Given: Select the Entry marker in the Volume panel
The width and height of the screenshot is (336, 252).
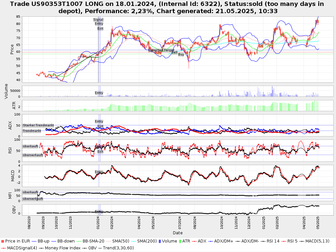Looking at the screenshot, I should click(x=99, y=93).
